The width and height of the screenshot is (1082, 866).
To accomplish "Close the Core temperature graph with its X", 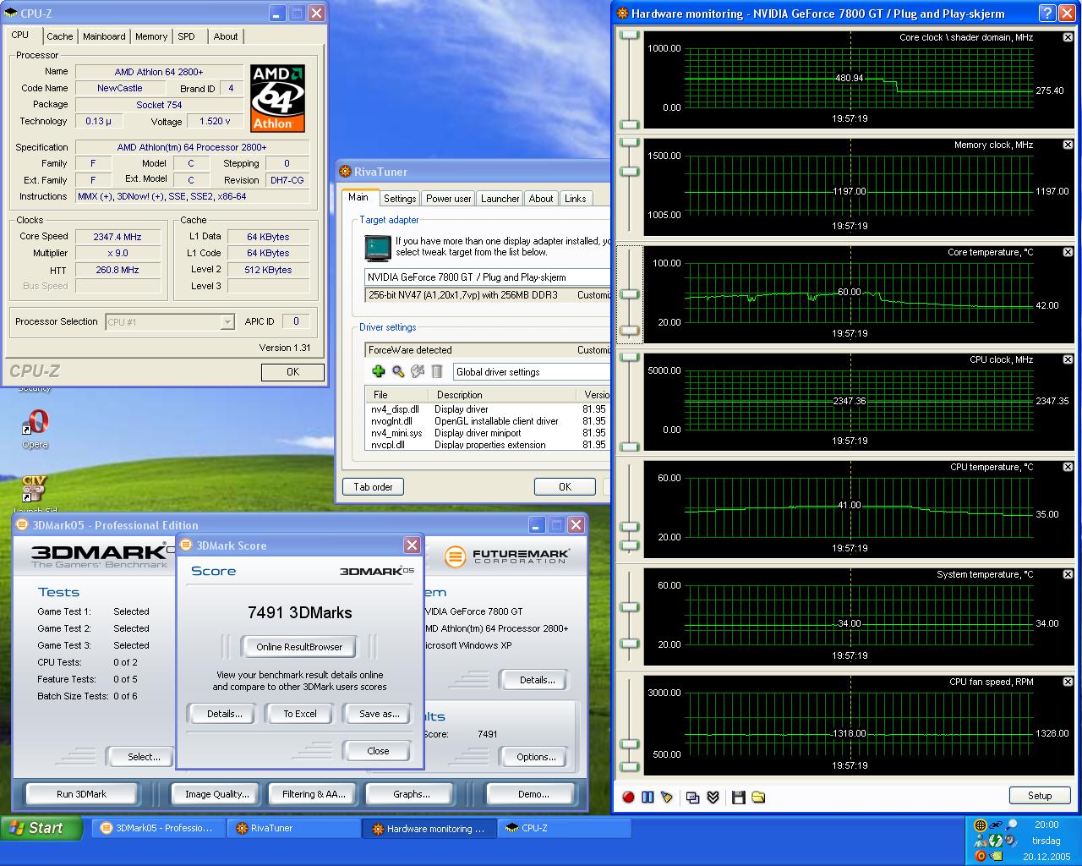I will [1068, 252].
